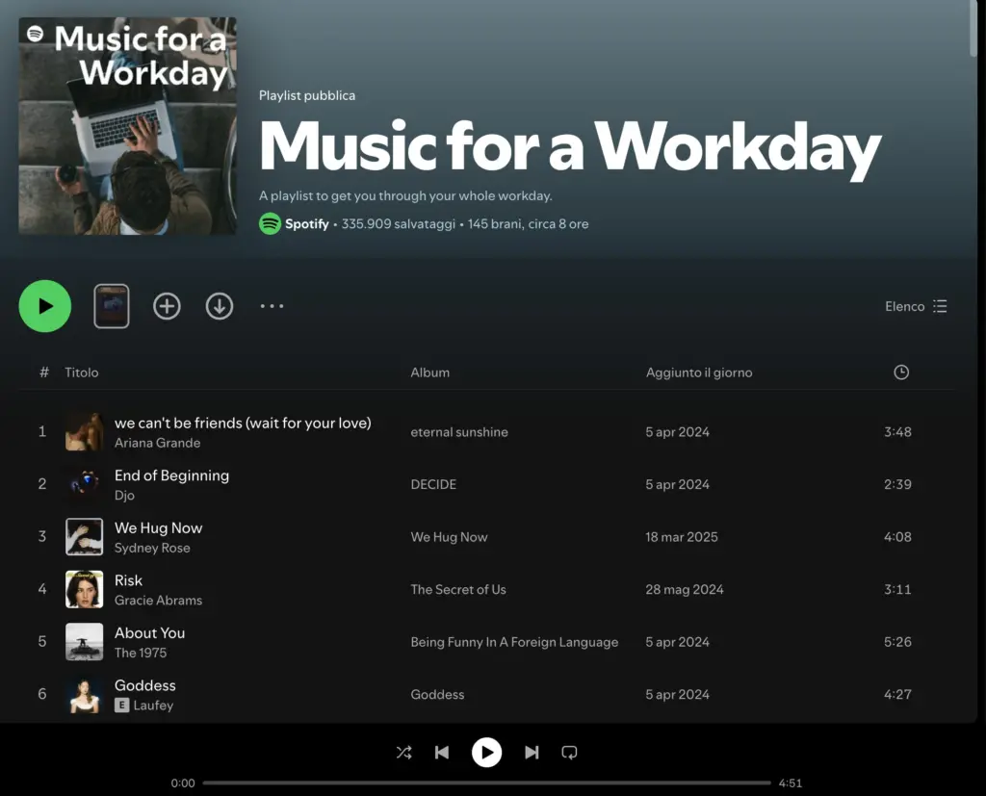Toggle shuffle playback mode
This screenshot has width=986, height=796.
(x=403, y=753)
